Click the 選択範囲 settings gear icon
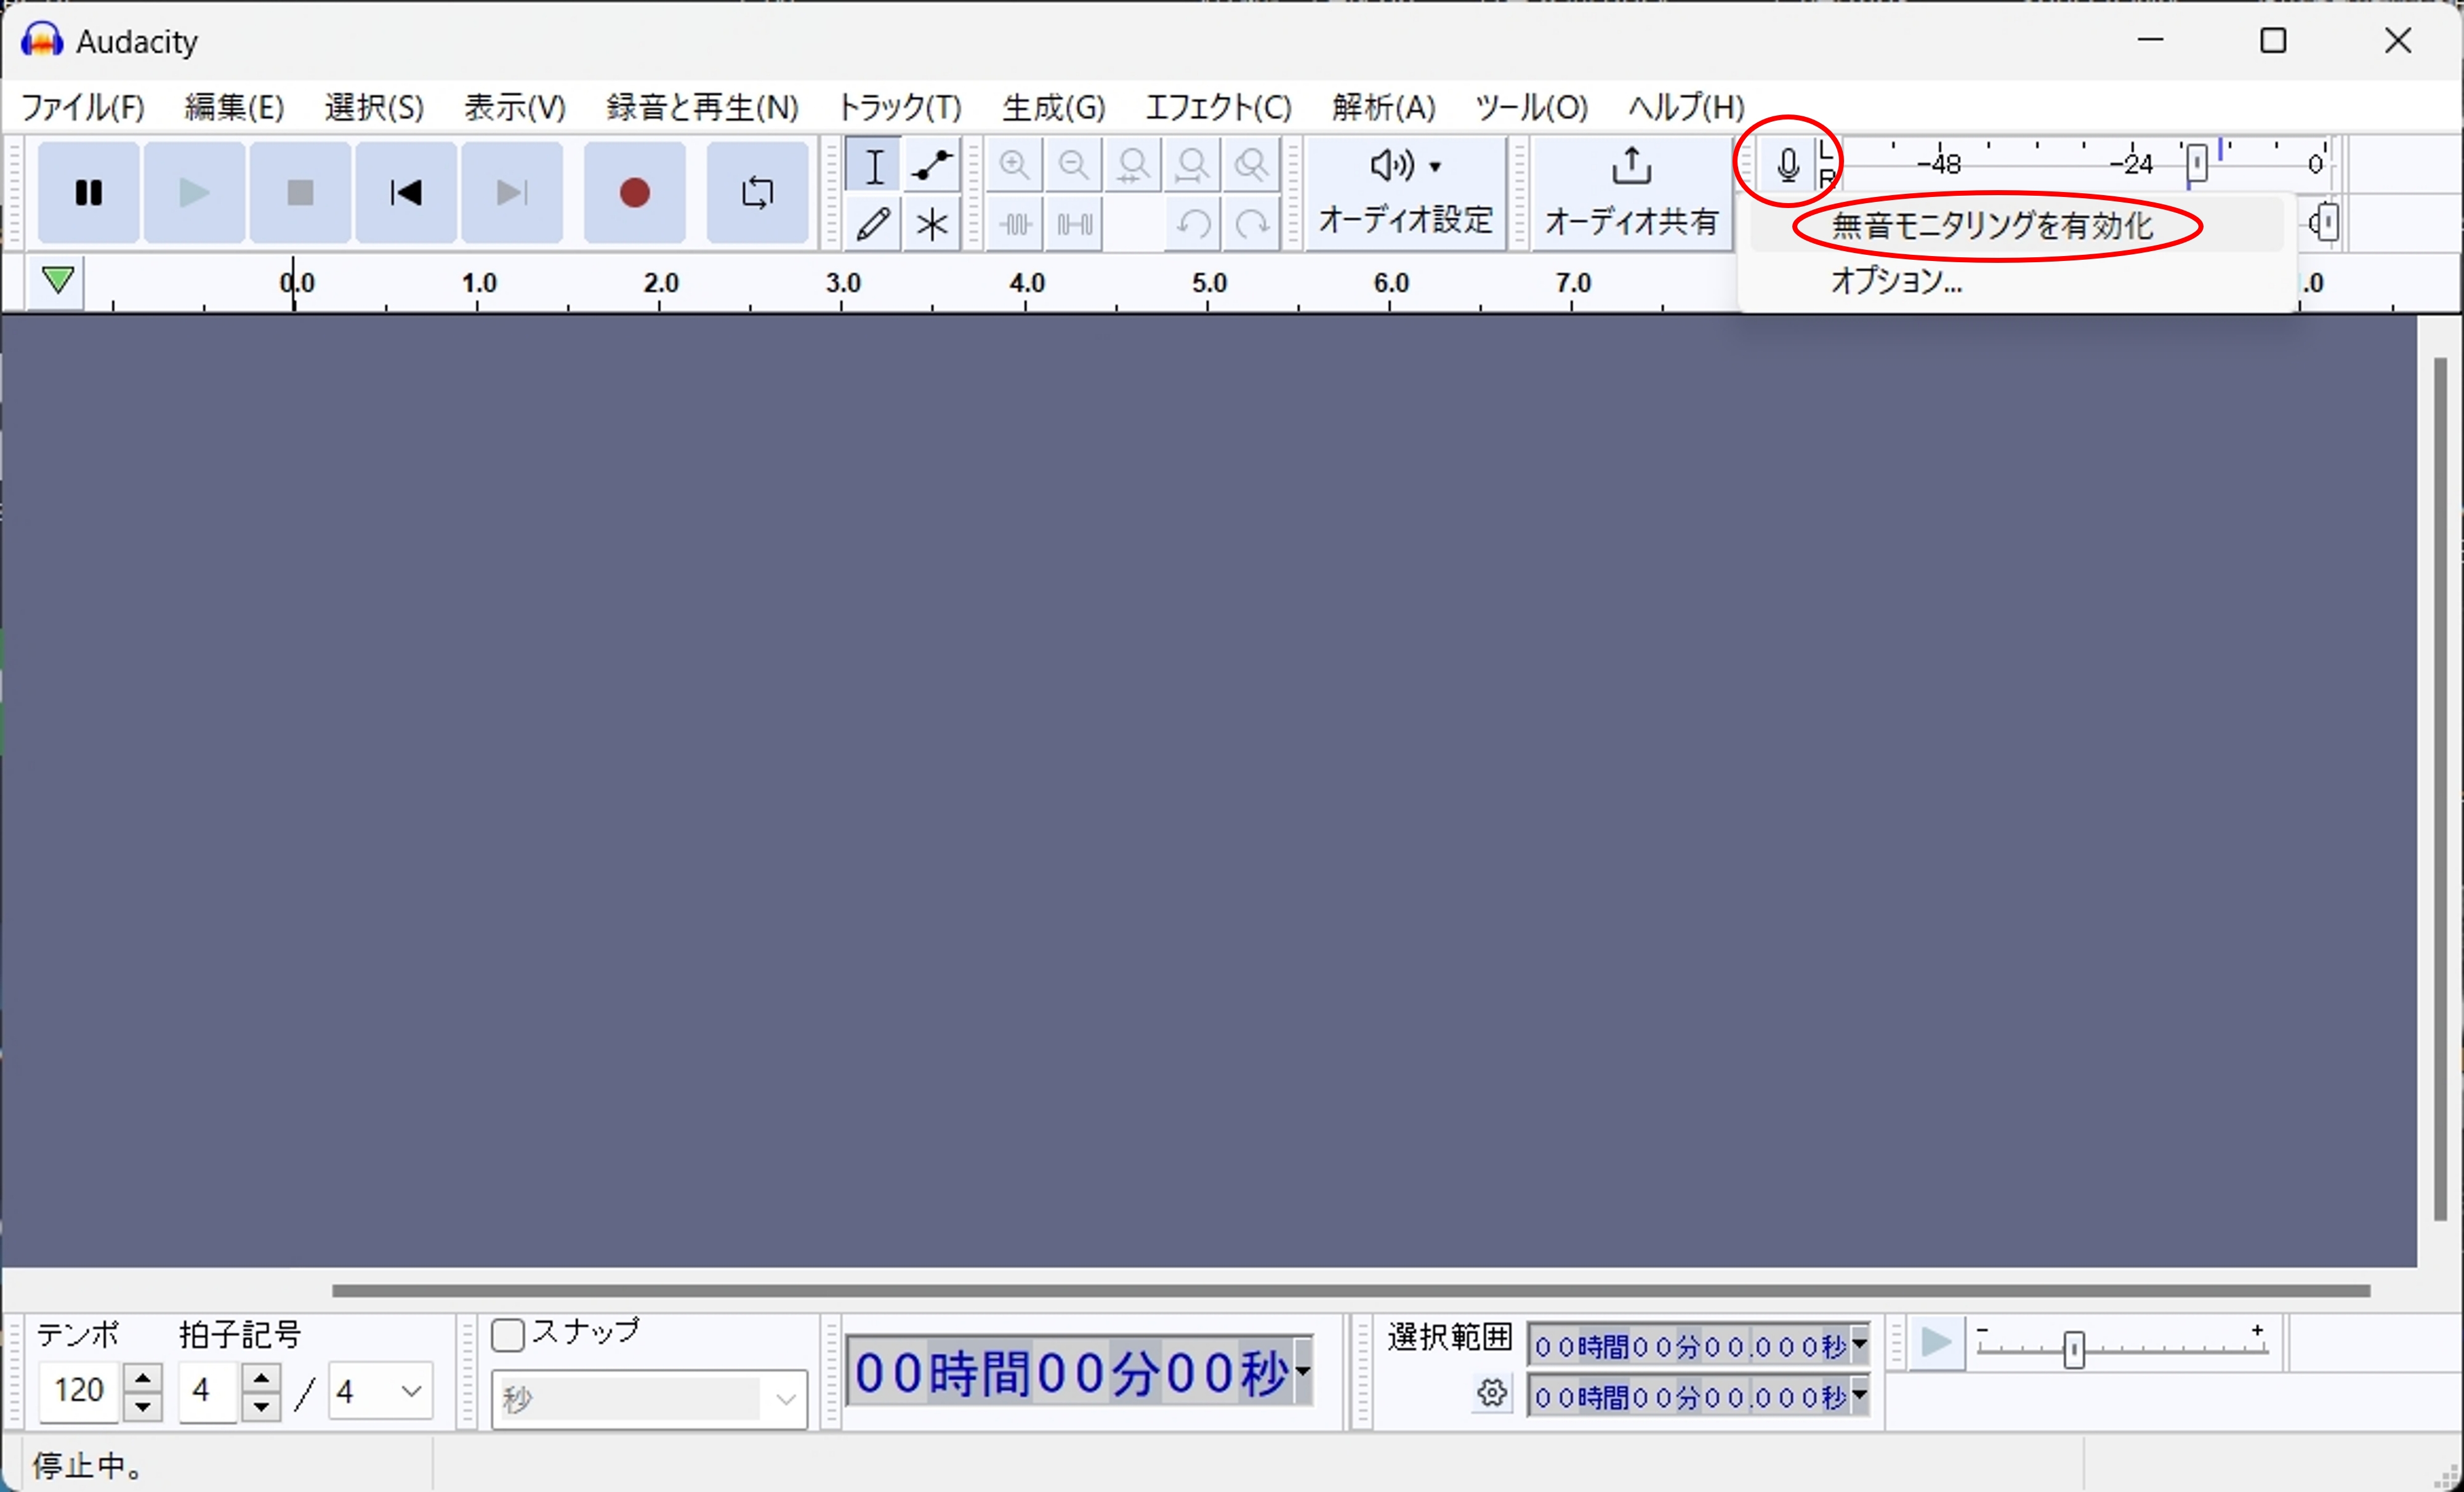Viewport: 2464px width, 1492px height. [1492, 1393]
